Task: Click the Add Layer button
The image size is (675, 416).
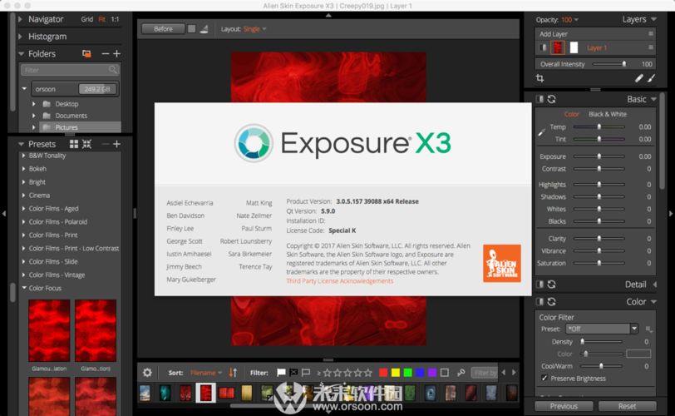Action: [553, 33]
